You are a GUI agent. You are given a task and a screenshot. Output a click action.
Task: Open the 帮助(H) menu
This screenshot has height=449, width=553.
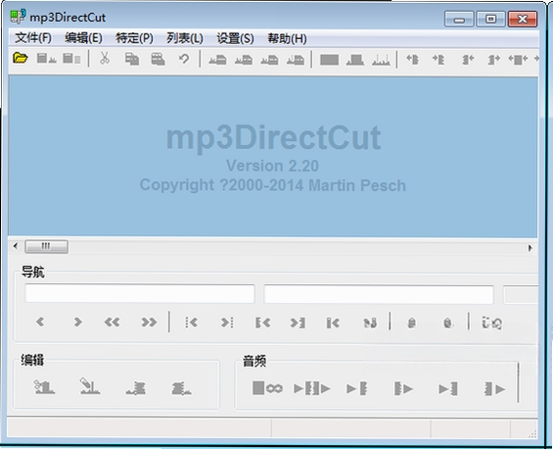pyautogui.click(x=287, y=38)
